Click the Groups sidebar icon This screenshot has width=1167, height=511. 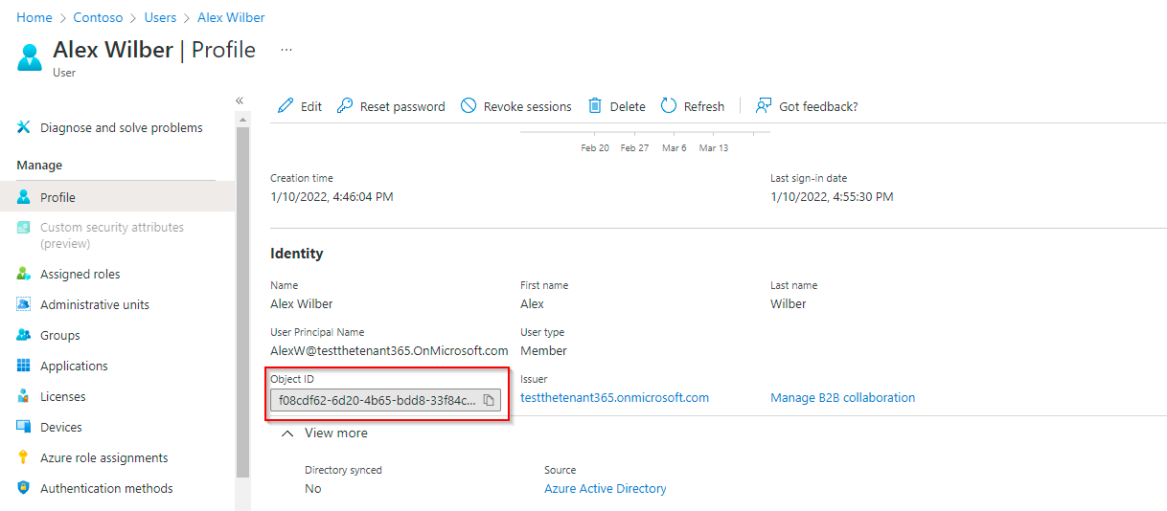(24, 335)
